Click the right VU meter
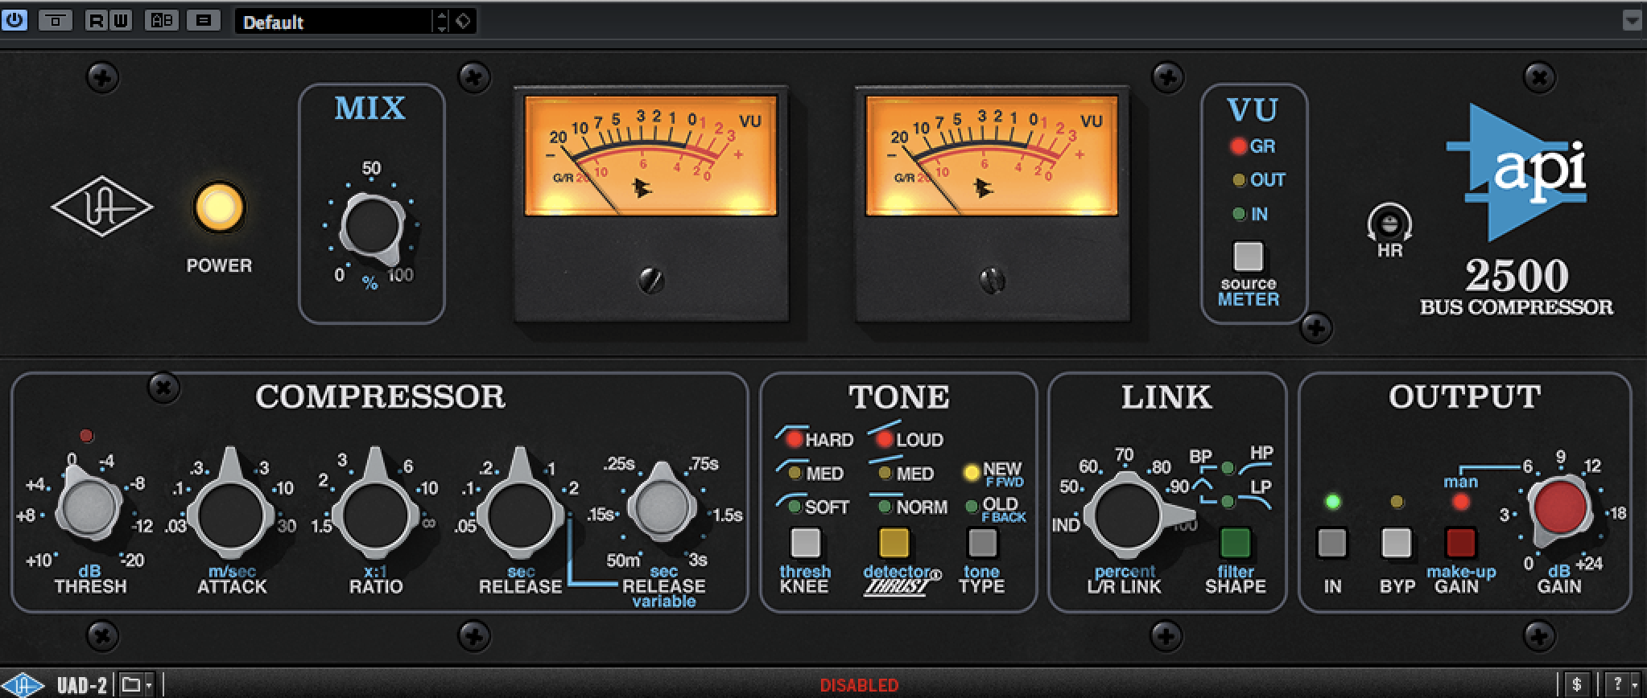The height and width of the screenshot is (698, 1647). pyautogui.click(x=992, y=156)
